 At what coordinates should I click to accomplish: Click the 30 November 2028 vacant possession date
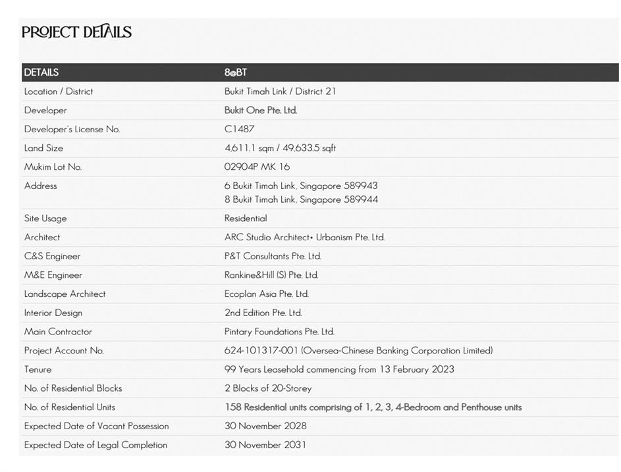[x=265, y=426]
